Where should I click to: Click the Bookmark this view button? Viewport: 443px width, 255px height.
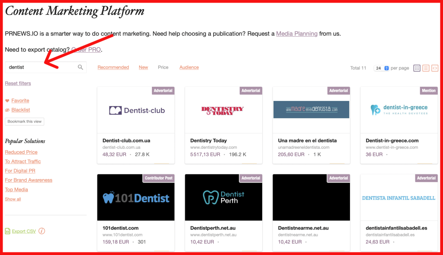[25, 121]
